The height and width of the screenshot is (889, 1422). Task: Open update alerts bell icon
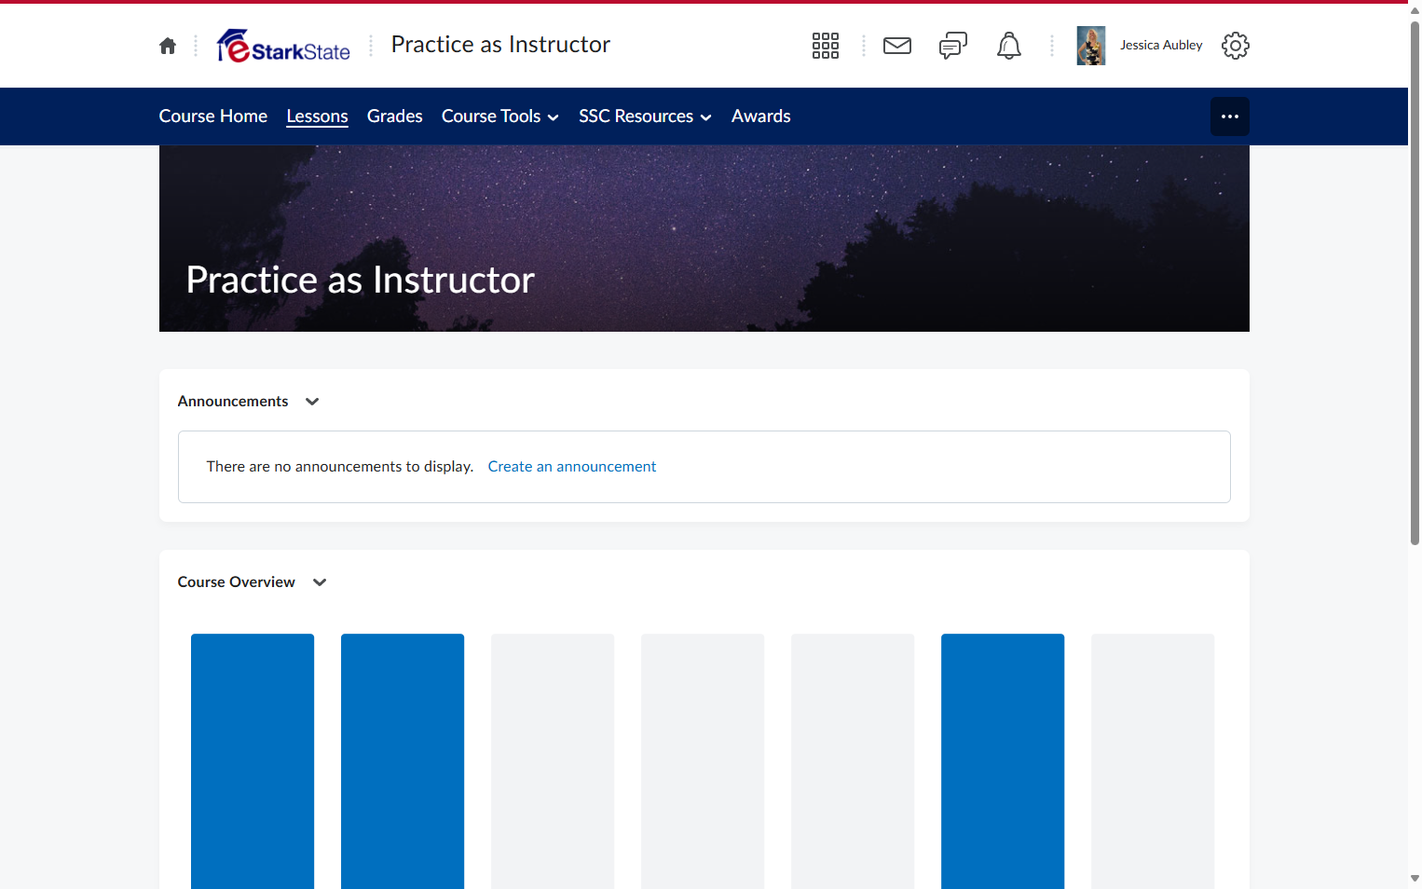coord(1009,46)
